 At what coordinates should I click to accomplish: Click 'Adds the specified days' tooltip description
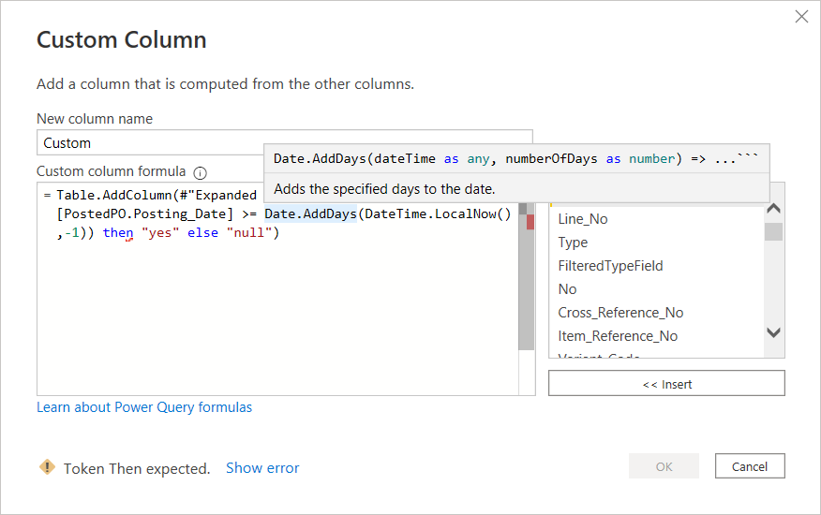point(384,189)
